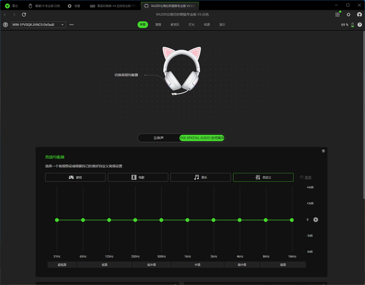Open the help question mark near battery
The width and height of the screenshot is (365, 285).
(360, 25)
